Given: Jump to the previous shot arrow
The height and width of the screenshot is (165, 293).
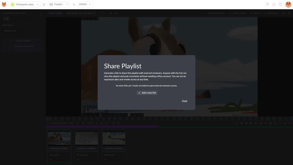Looking at the screenshot, I should [111, 13].
